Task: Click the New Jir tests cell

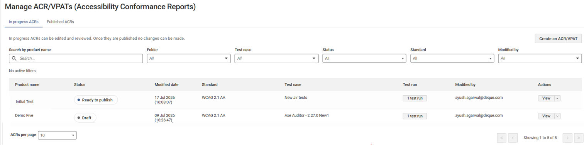Action: click(296, 98)
